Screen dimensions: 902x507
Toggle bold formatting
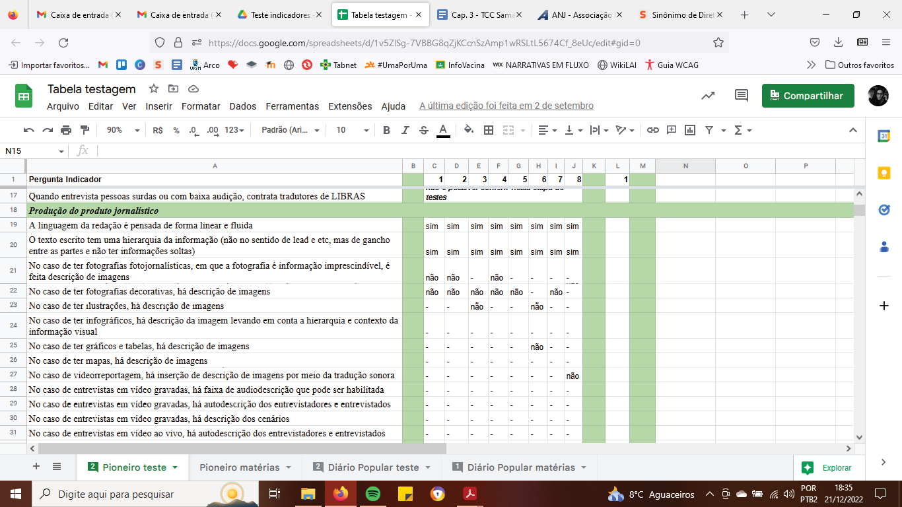386,130
